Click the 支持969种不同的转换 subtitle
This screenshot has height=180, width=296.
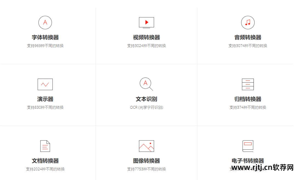click(x=45, y=46)
